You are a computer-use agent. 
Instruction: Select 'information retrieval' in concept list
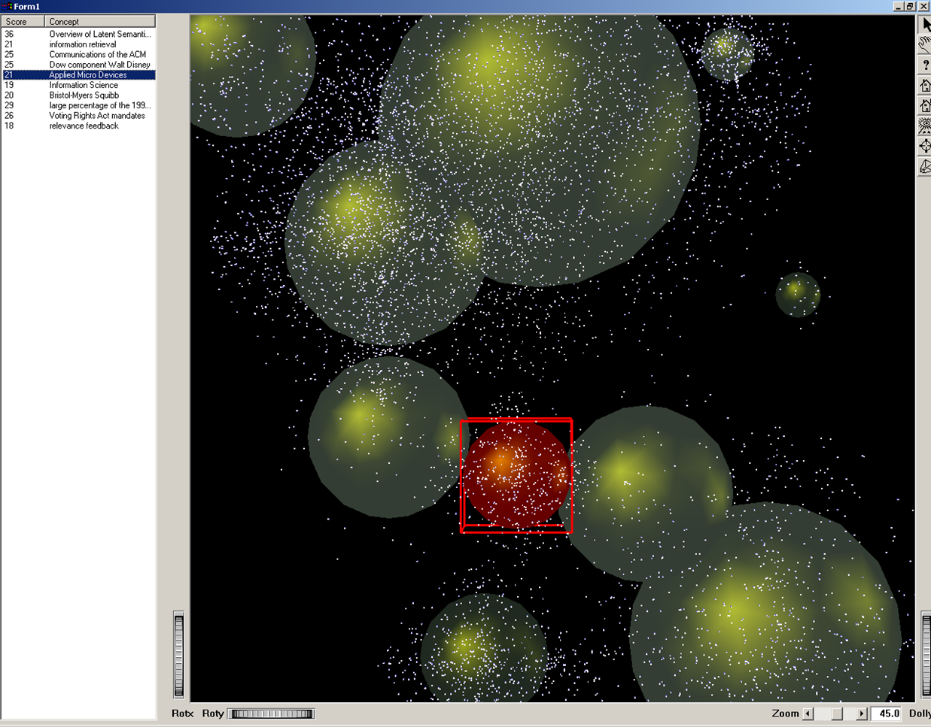point(83,44)
